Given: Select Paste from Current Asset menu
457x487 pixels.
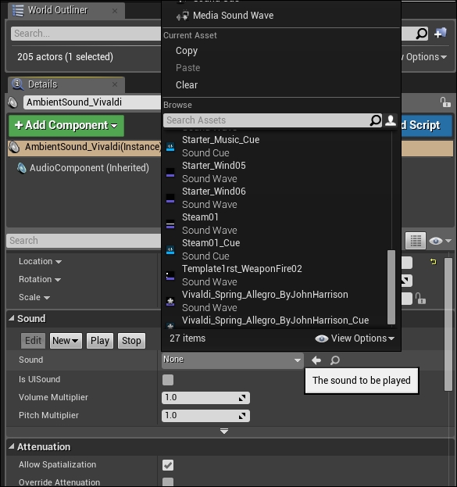Looking at the screenshot, I should click(x=187, y=68).
